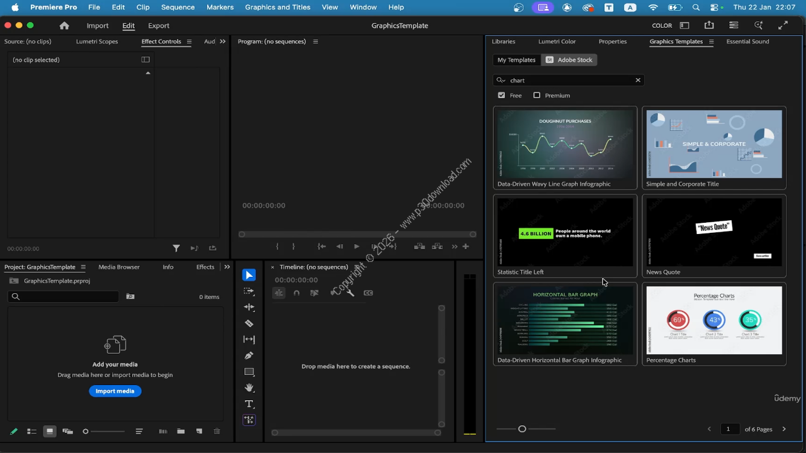Select the Percentage Charts template thumbnail

713,321
